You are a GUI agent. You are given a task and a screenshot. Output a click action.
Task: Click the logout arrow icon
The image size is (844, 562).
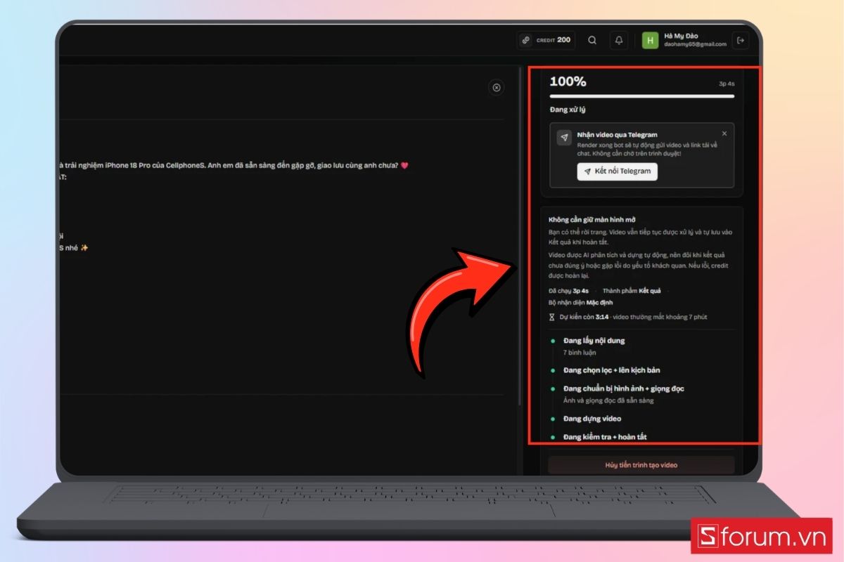741,41
